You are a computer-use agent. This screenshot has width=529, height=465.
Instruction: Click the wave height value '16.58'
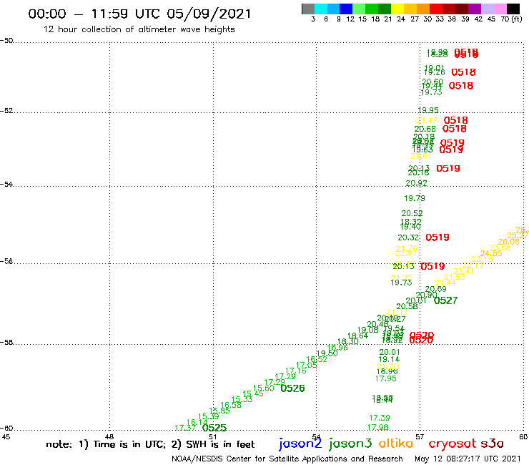[x=231, y=405]
